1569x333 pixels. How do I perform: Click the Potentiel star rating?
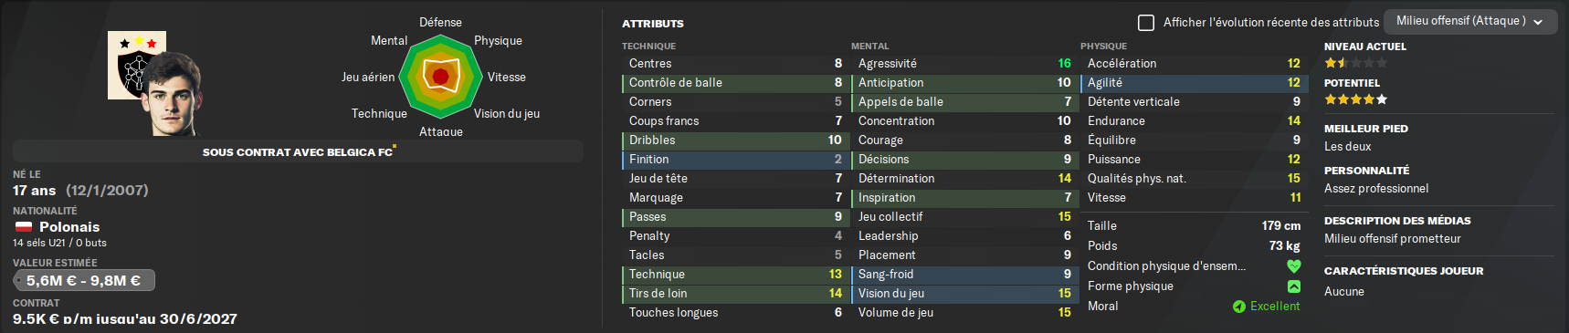tap(1355, 99)
